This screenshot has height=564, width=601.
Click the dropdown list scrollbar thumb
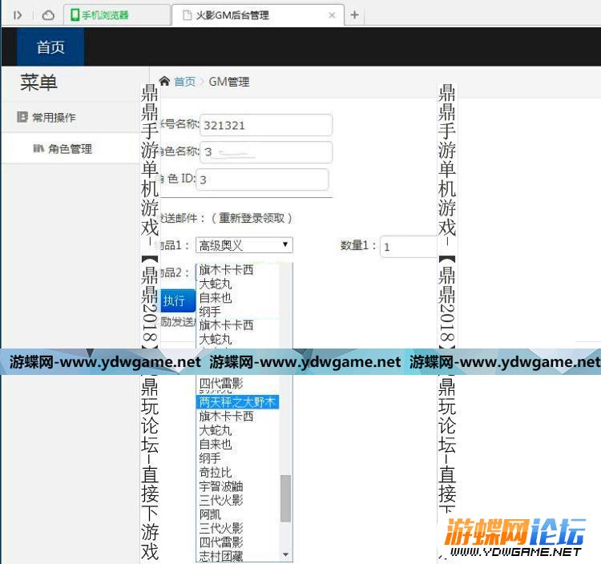pyautogui.click(x=285, y=498)
